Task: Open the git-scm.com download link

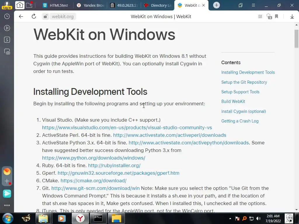Action: (95, 188)
